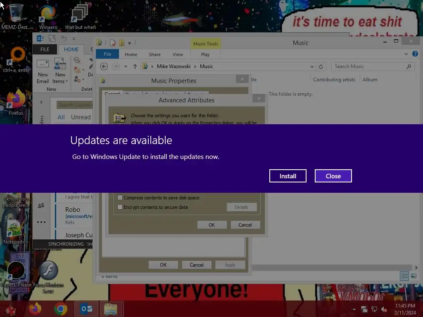Switch explorer to details view icon

tap(404, 276)
